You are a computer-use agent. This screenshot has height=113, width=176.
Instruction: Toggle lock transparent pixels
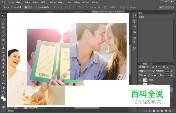click(x=145, y=75)
